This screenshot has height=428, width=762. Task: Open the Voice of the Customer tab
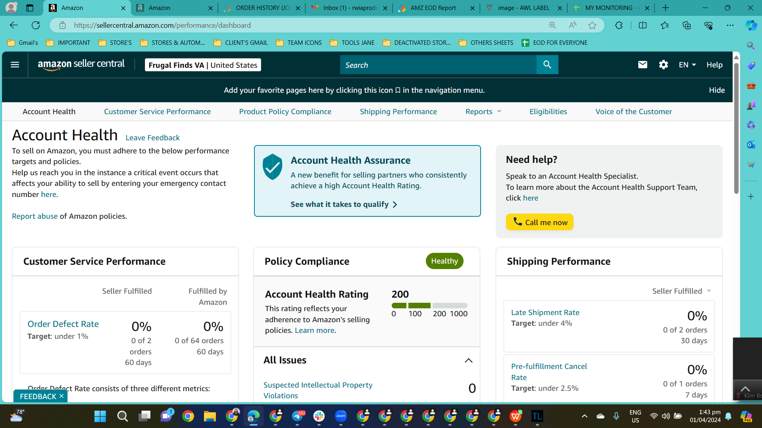(x=633, y=112)
